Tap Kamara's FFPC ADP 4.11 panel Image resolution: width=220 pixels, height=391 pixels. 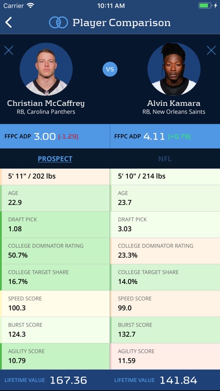click(165, 137)
